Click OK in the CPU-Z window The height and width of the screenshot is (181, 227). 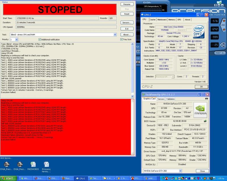[x=201, y=87]
